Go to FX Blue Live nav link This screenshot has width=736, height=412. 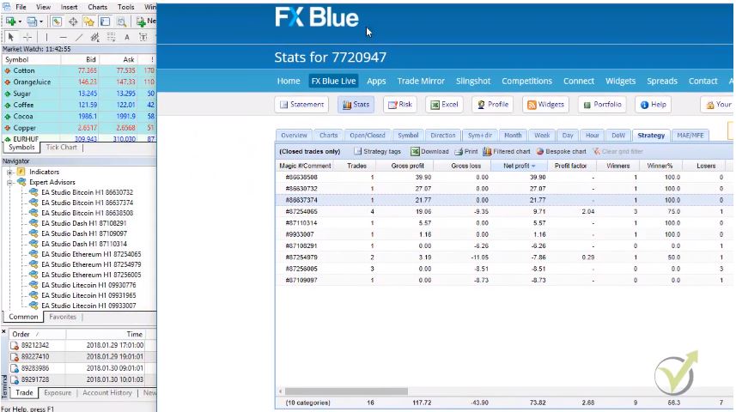(x=333, y=81)
